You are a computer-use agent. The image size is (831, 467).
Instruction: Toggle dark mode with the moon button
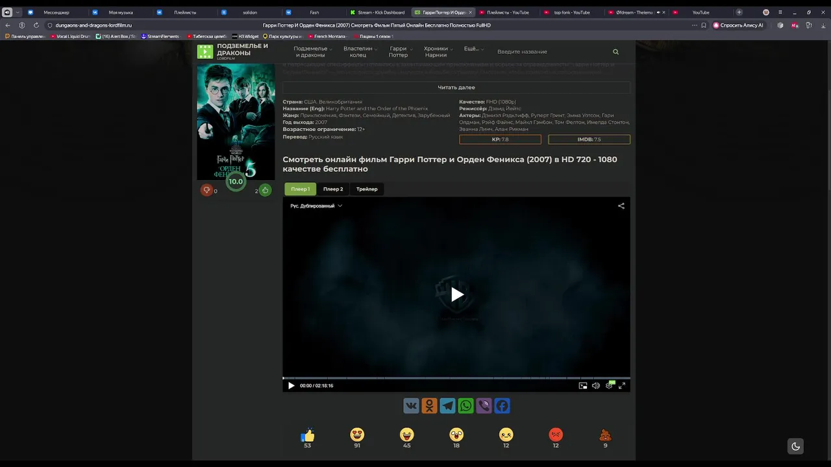796,446
